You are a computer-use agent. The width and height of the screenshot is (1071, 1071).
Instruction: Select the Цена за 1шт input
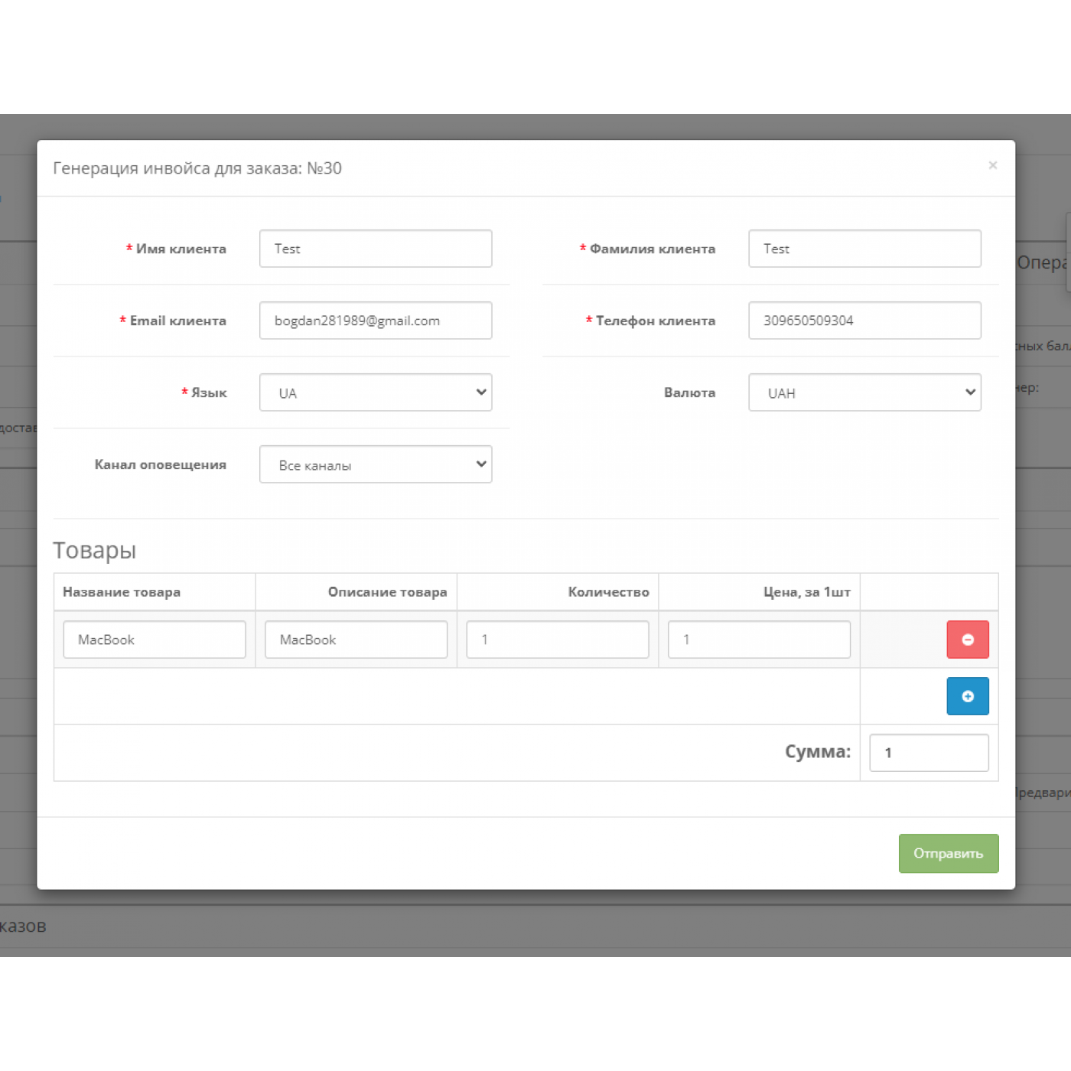pyautogui.click(x=759, y=640)
